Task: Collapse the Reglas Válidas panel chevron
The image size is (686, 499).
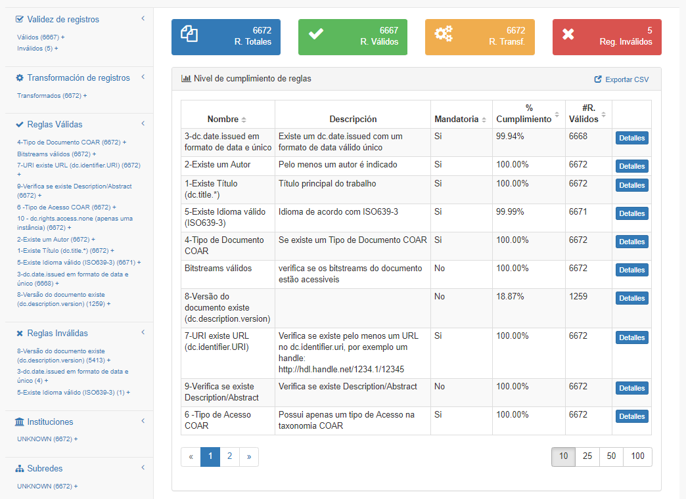Action: pyautogui.click(x=143, y=123)
